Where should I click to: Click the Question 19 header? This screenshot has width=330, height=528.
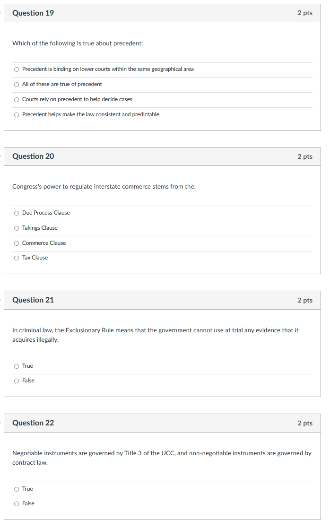point(33,13)
